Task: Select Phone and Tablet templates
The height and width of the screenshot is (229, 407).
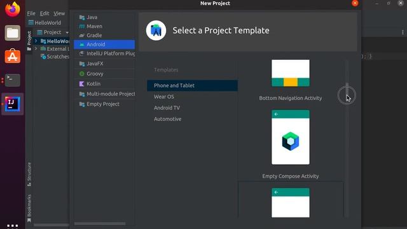Action: tap(192, 85)
